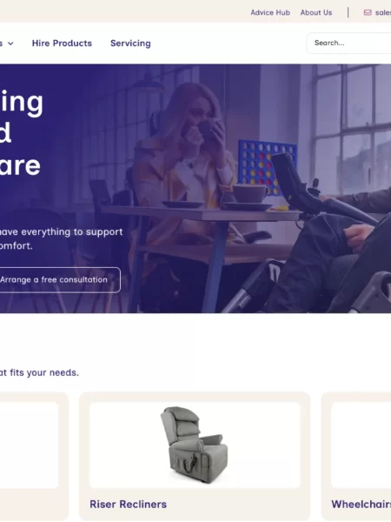Expand the chevron dropdown beside Hire Products
This screenshot has height=522, width=391.
pos(10,43)
